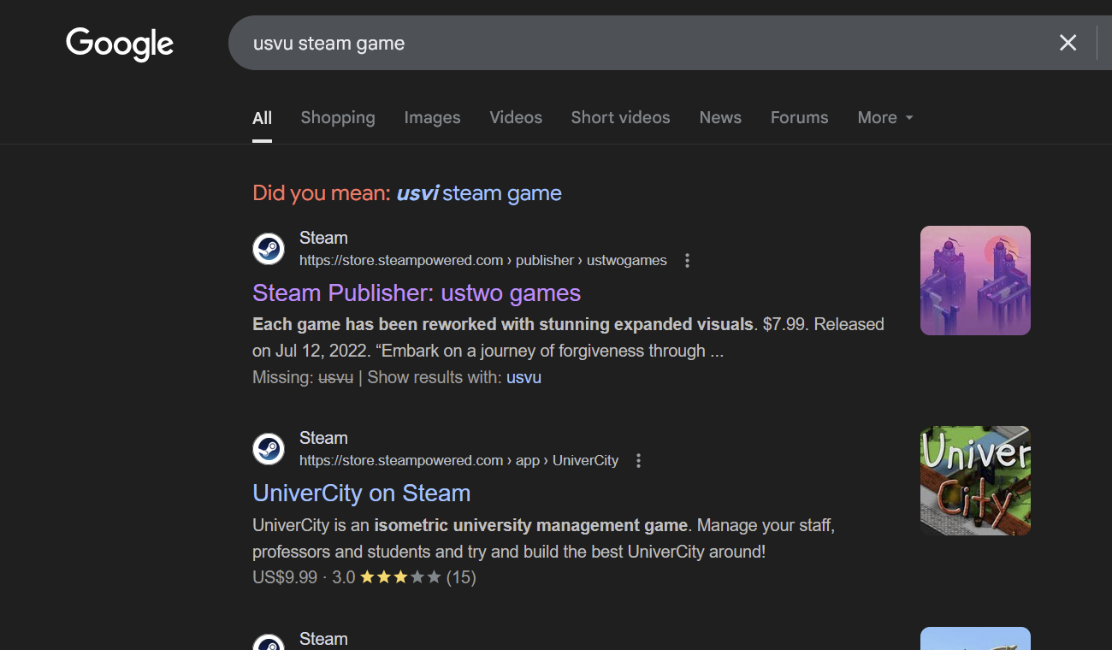Clear the search query with the X icon
This screenshot has width=1112, height=650.
tap(1068, 43)
